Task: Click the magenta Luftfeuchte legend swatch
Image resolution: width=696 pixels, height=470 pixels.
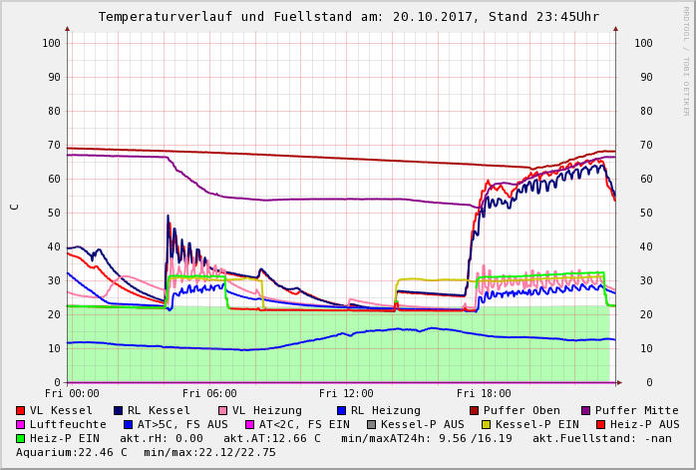Action: (21, 424)
